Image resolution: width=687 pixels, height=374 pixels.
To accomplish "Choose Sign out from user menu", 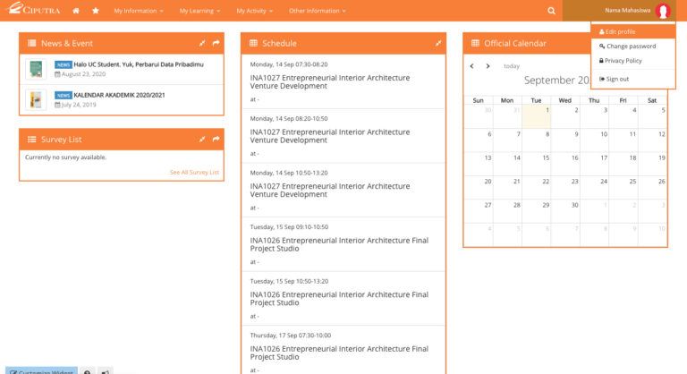I will click(x=633, y=79).
